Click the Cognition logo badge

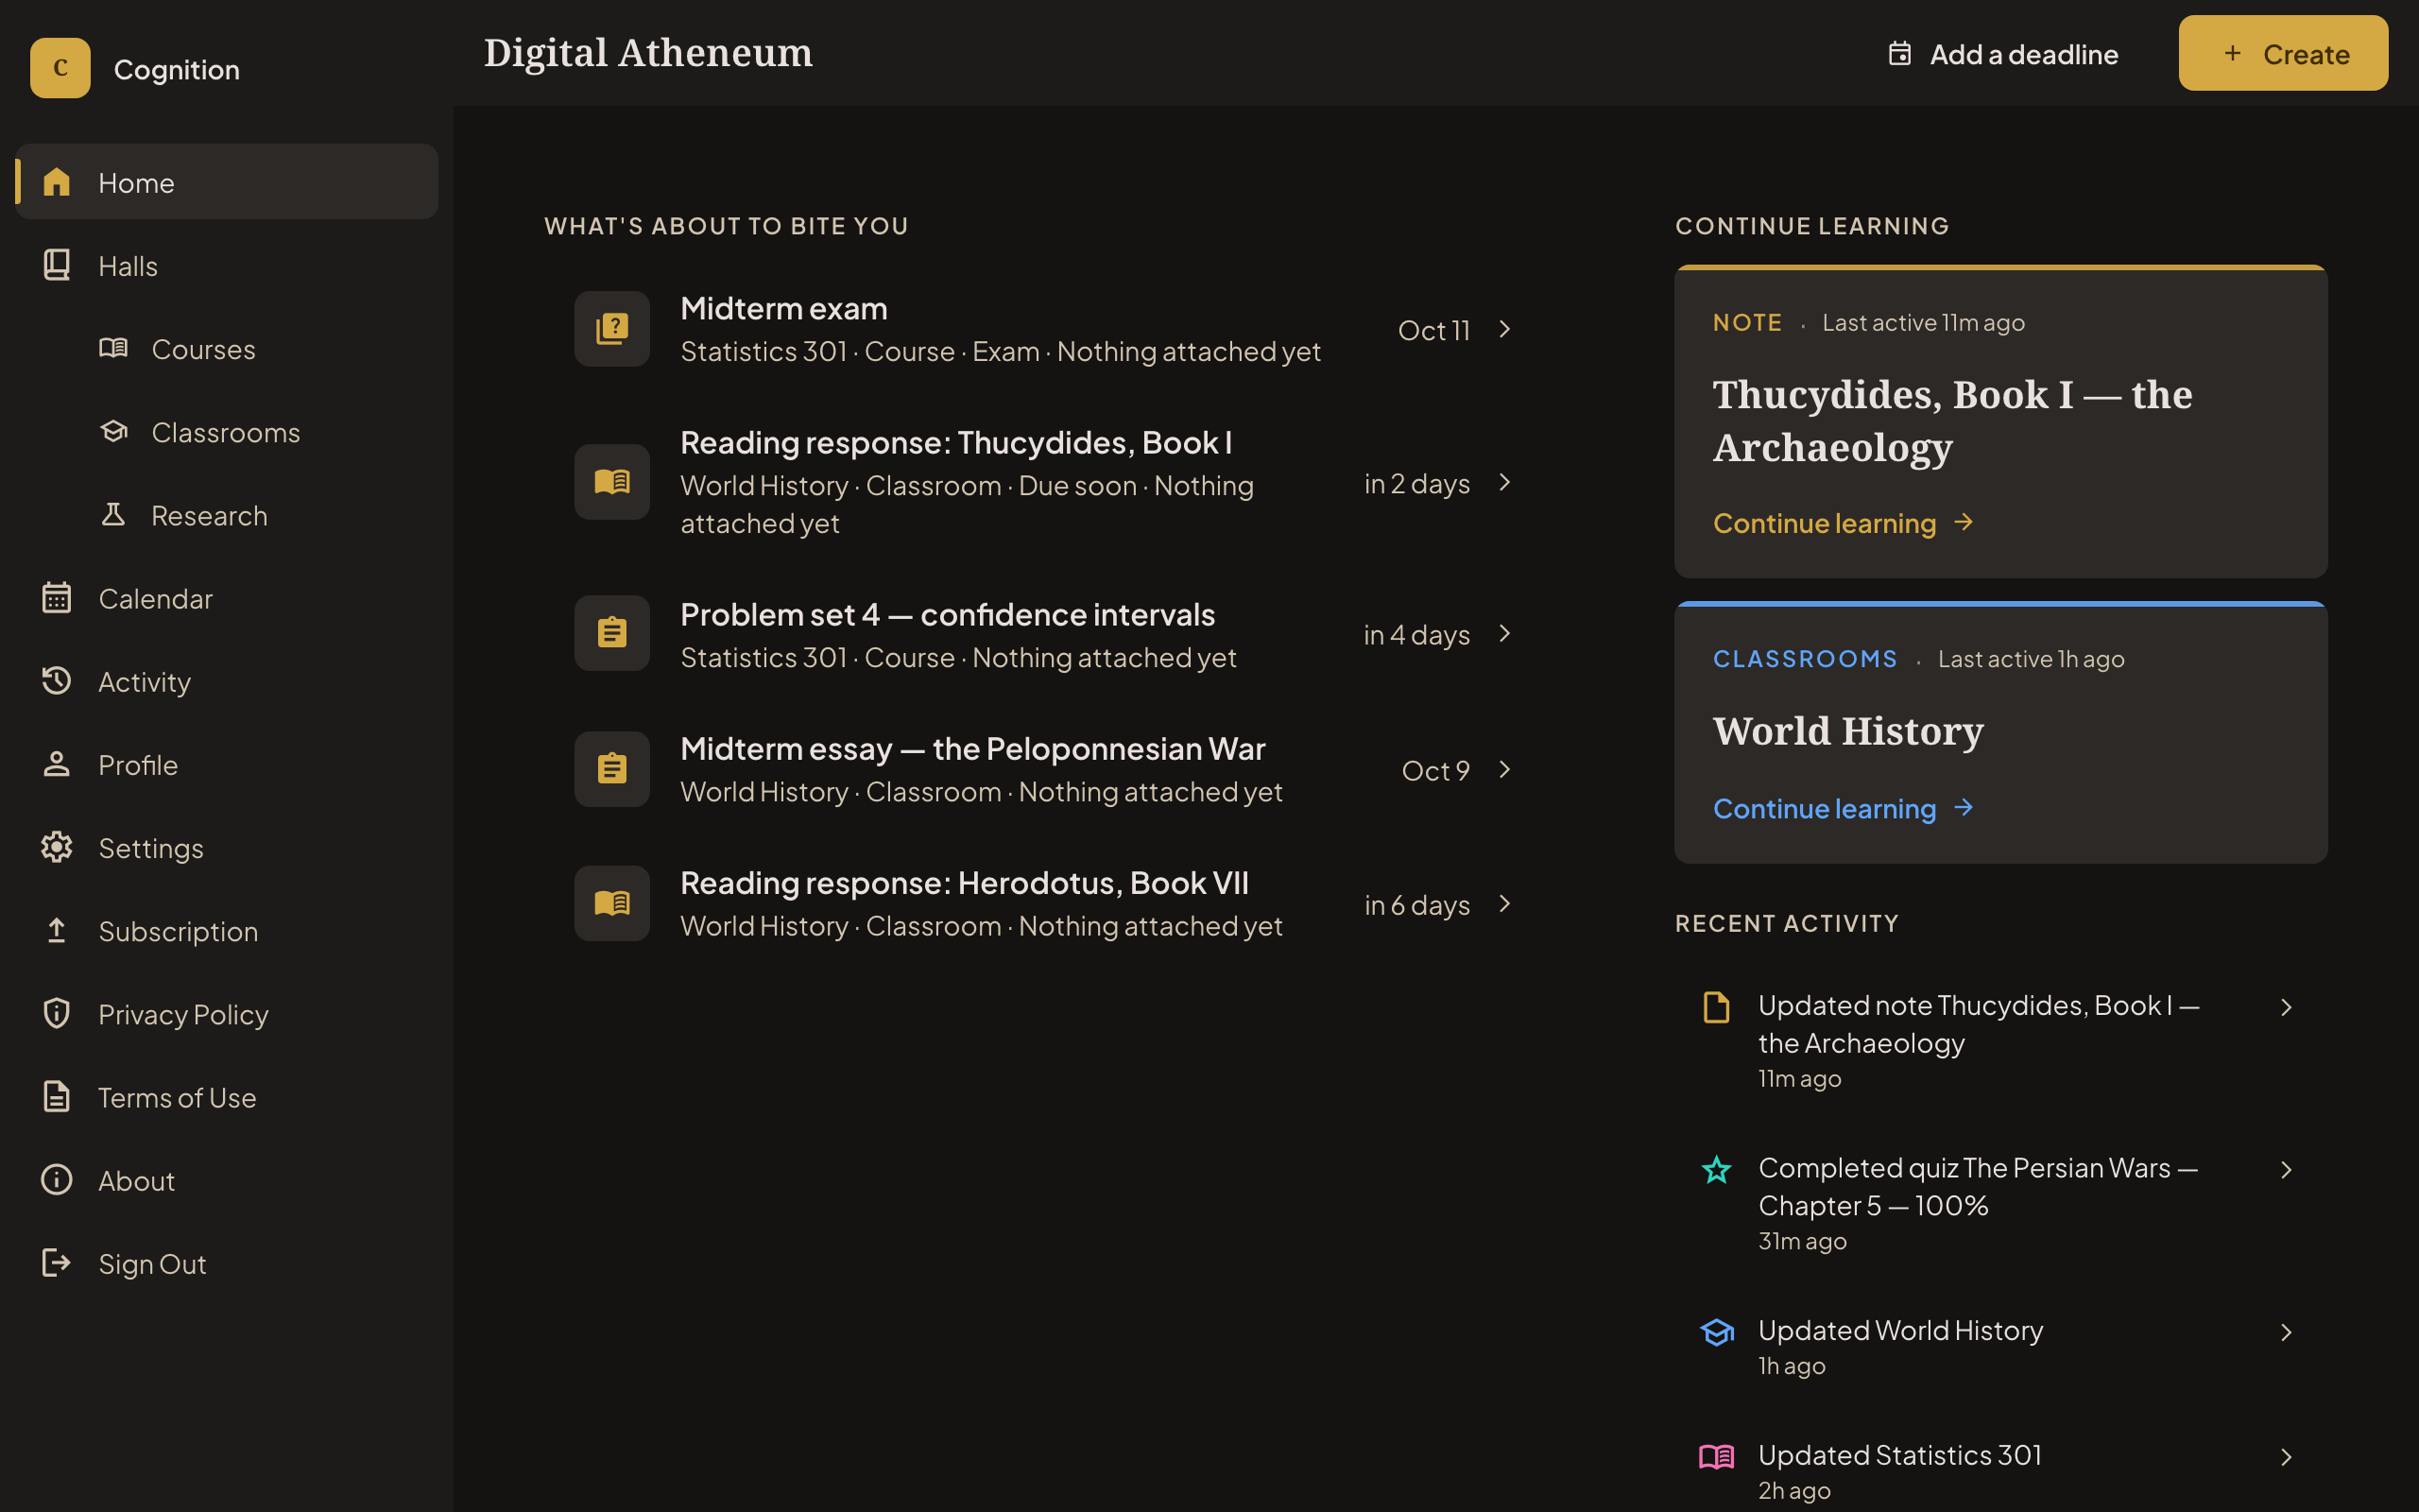60,68
